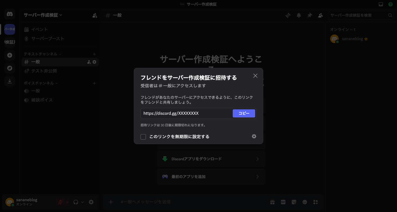Screen dimensions: 397x212
Task: Open Discordアプリをダウンロード card
Action: pos(211,159)
